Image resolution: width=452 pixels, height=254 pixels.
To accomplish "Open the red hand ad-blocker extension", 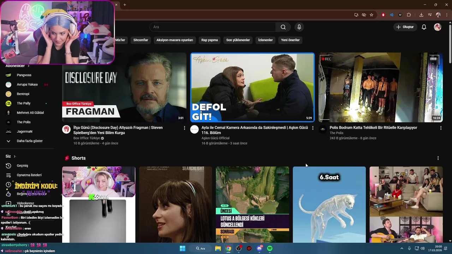I will coord(383,15).
